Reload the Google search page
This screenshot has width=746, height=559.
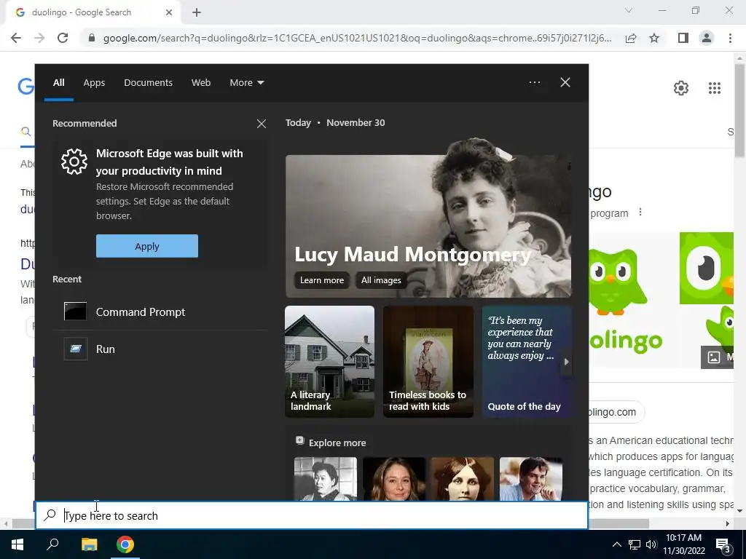[x=63, y=38]
